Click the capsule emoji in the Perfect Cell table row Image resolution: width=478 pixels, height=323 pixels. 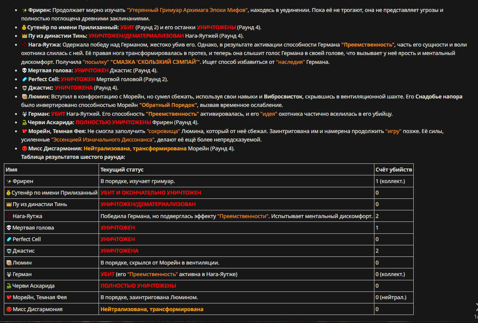click(x=9, y=239)
